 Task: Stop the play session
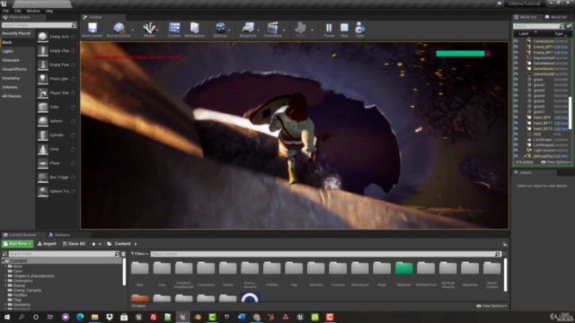coord(344,29)
